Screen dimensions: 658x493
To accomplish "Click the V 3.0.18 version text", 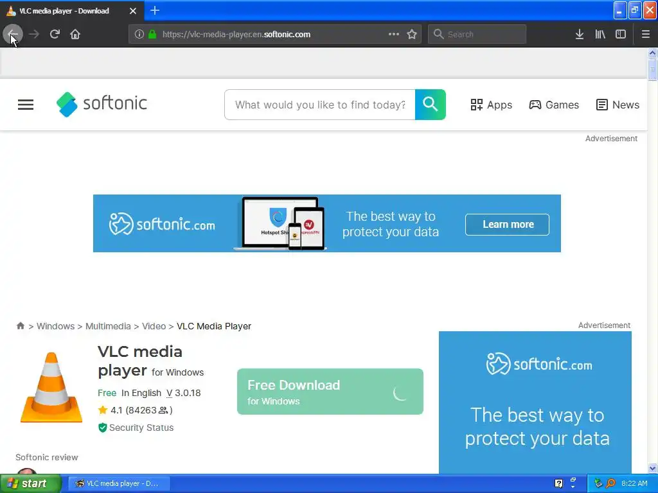I will pos(183,394).
